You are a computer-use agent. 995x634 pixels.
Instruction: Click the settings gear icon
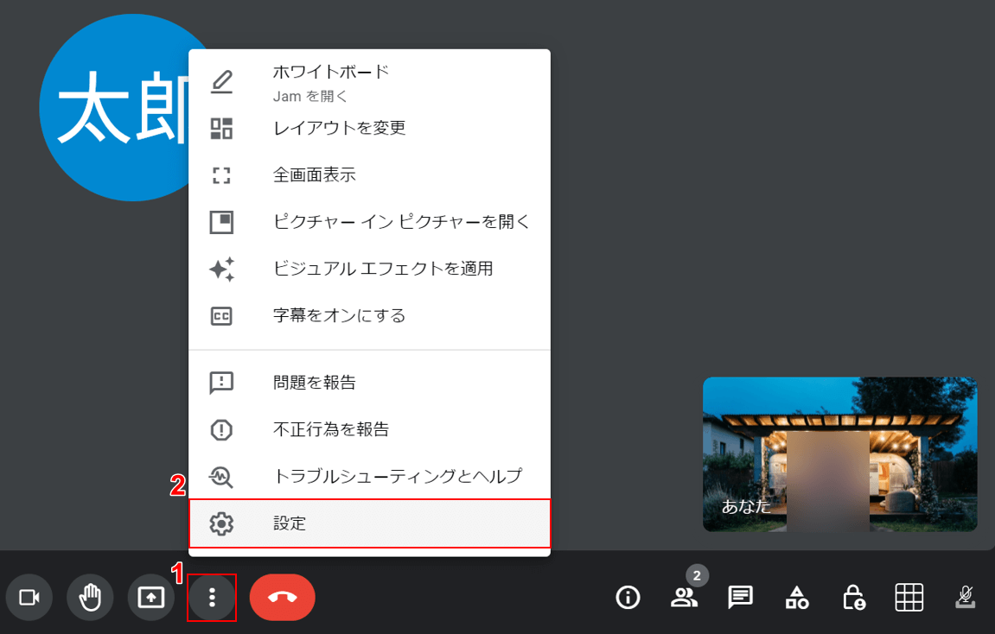pos(221,523)
